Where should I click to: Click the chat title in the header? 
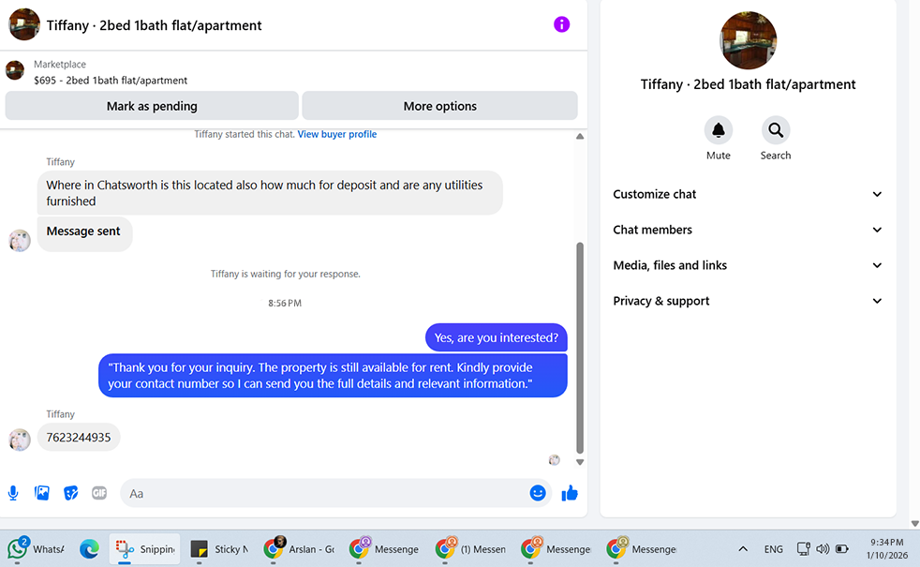[155, 25]
